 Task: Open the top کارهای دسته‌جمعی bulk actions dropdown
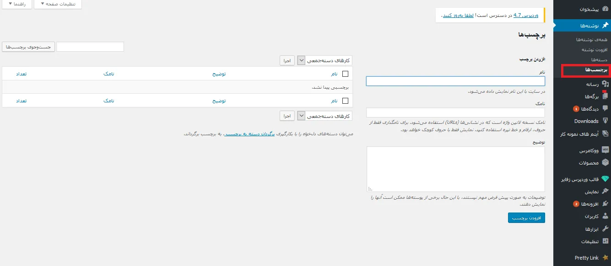324,60
